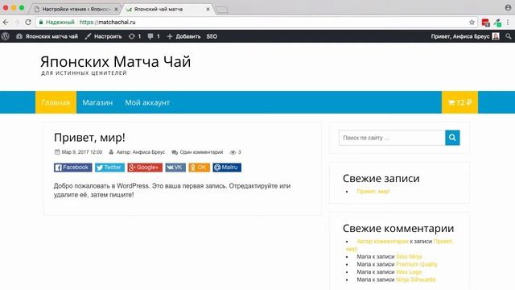Open the Premium Quality comment link
Image resolution: width=515 pixels, height=290 pixels.
(x=417, y=264)
